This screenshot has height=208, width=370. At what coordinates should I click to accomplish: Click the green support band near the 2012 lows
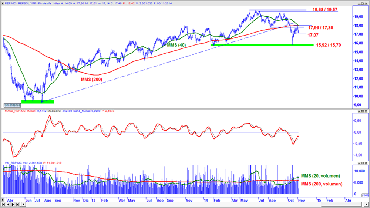click(x=38, y=102)
